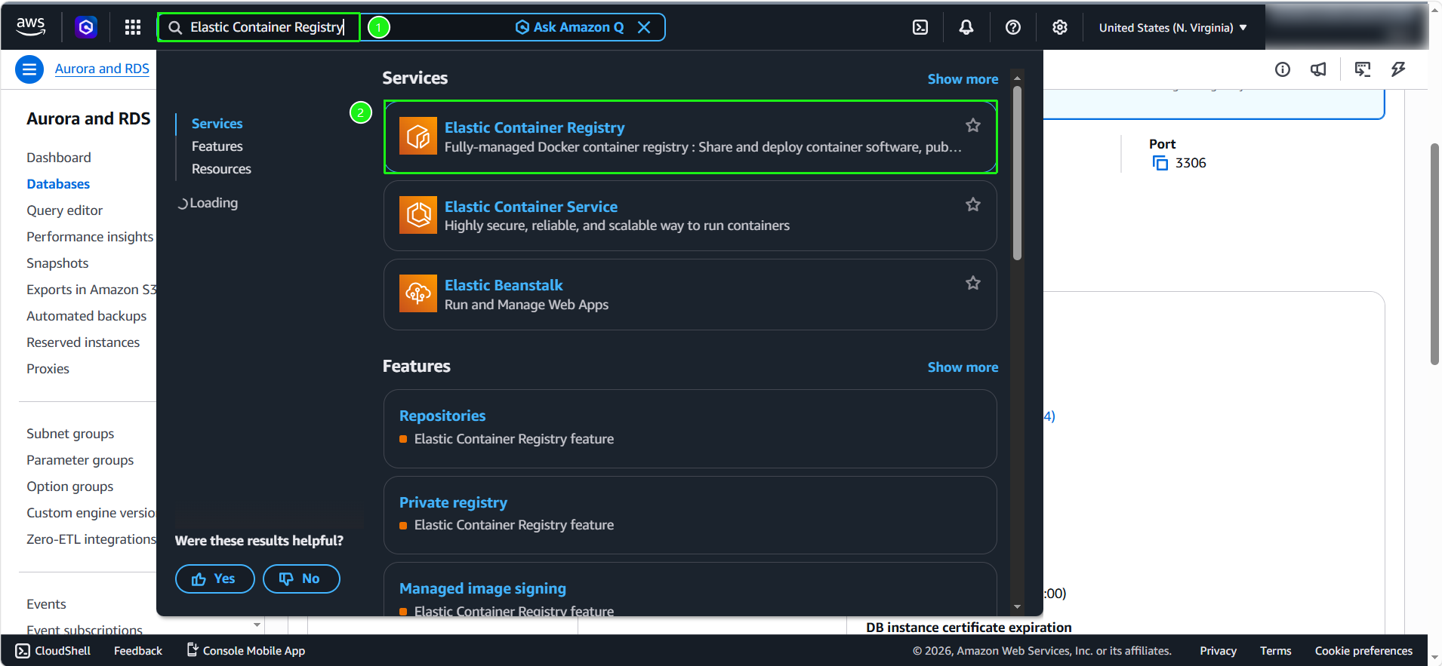
Task: Open Query editor in sidebar
Action: [65, 210]
